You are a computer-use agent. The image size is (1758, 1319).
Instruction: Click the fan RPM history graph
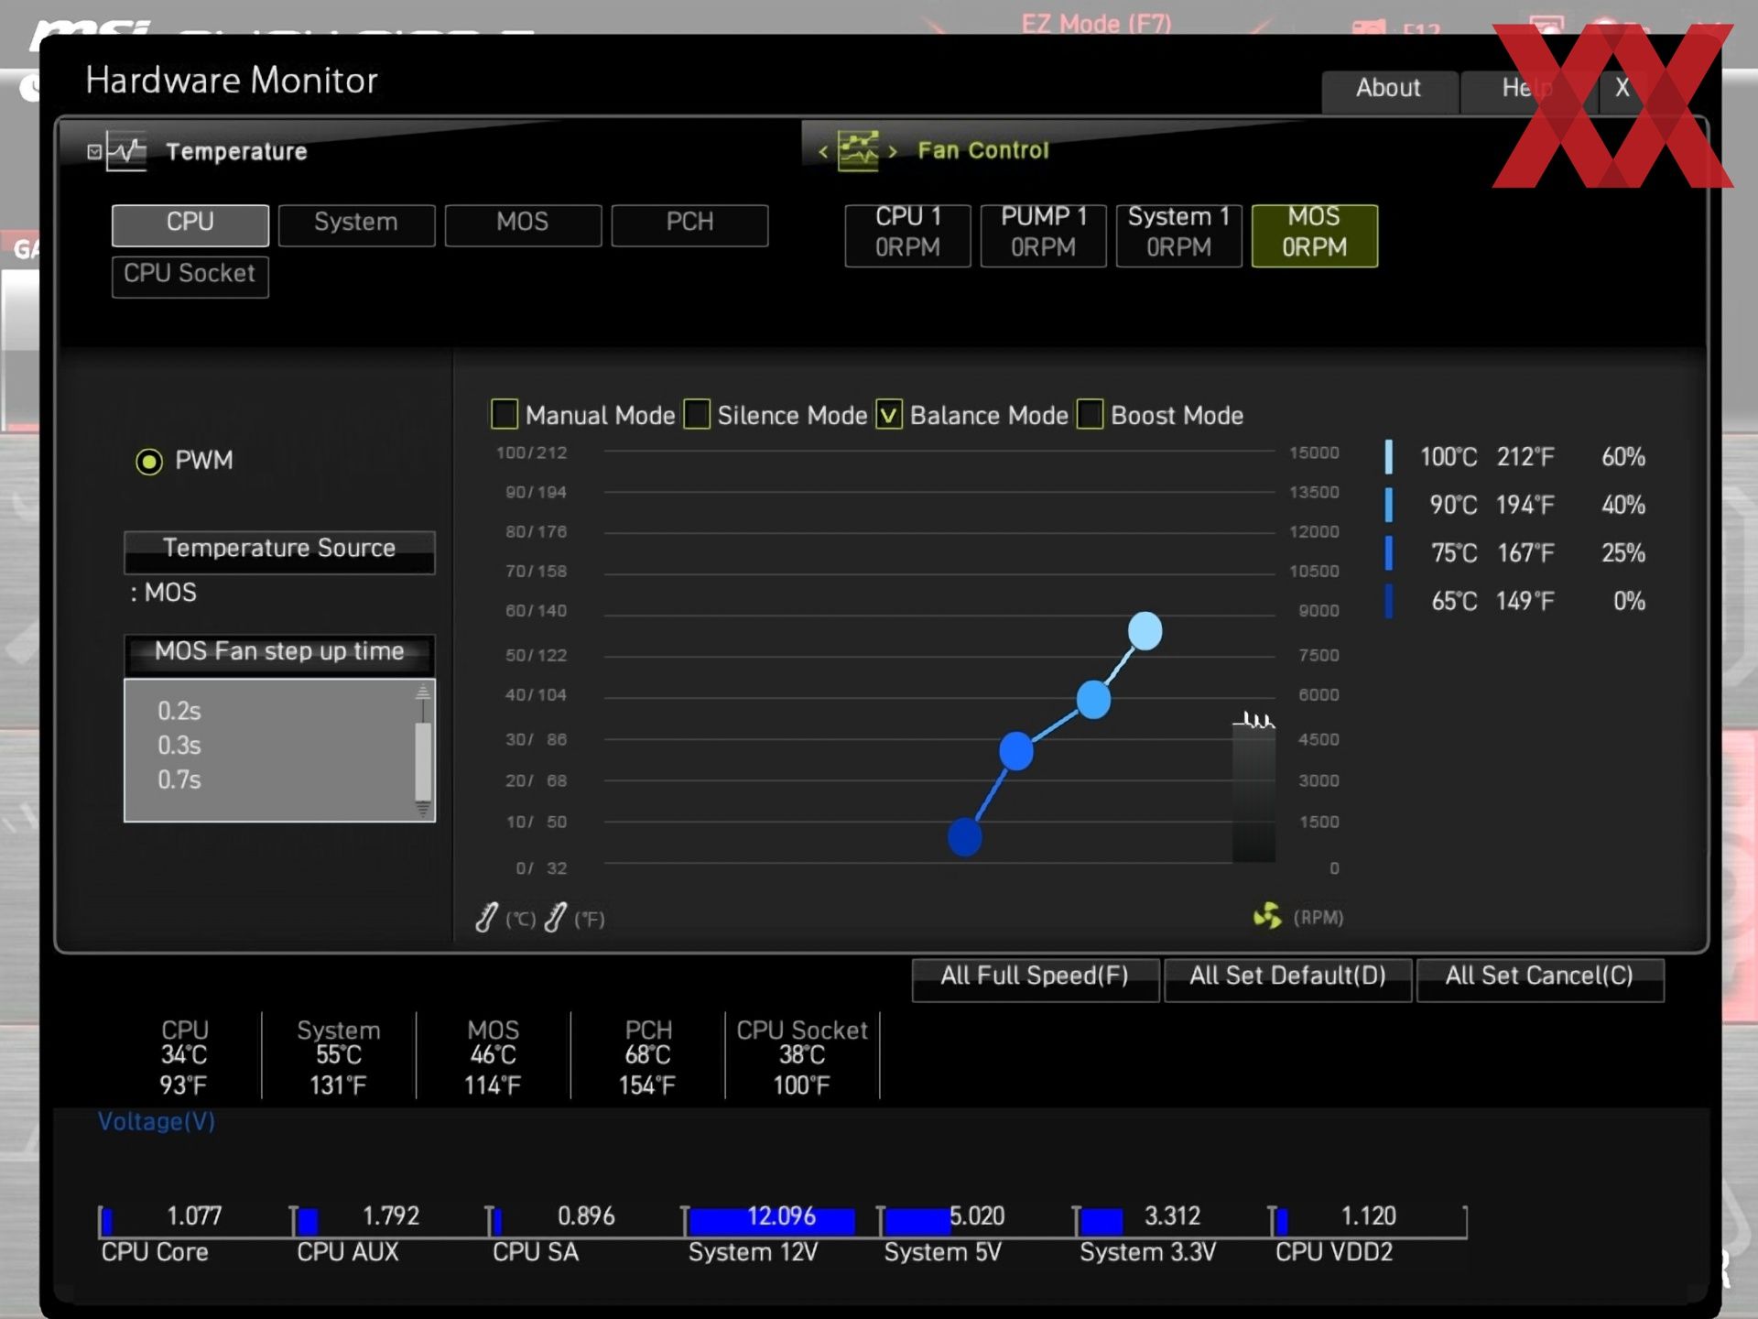click(1253, 788)
